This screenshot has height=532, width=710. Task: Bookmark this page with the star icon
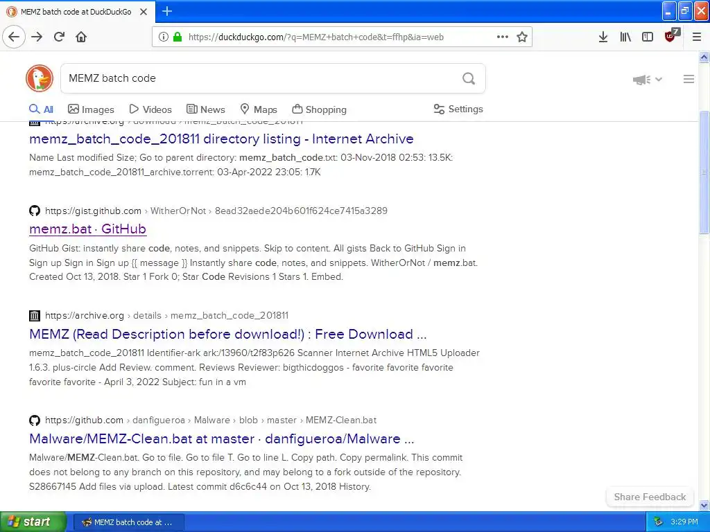(x=522, y=37)
